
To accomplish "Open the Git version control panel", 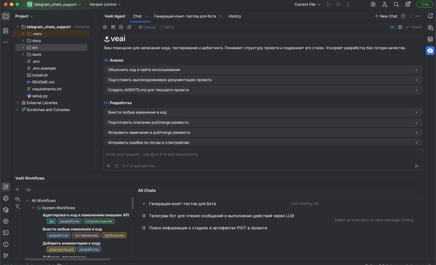I will pyautogui.click(x=5, y=255).
